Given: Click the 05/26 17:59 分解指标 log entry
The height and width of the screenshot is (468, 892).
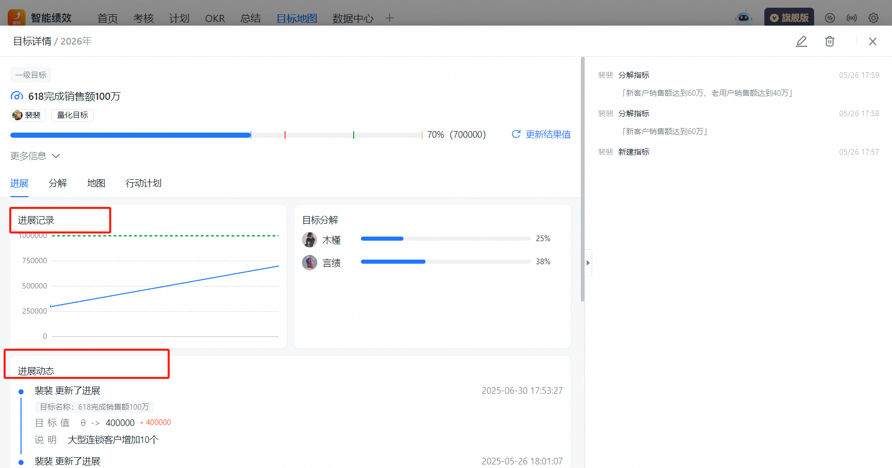Looking at the screenshot, I should 738,75.
